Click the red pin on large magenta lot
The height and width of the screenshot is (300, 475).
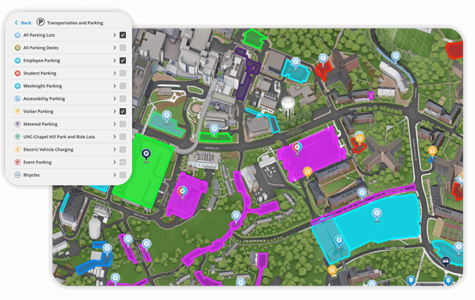[x=297, y=148]
